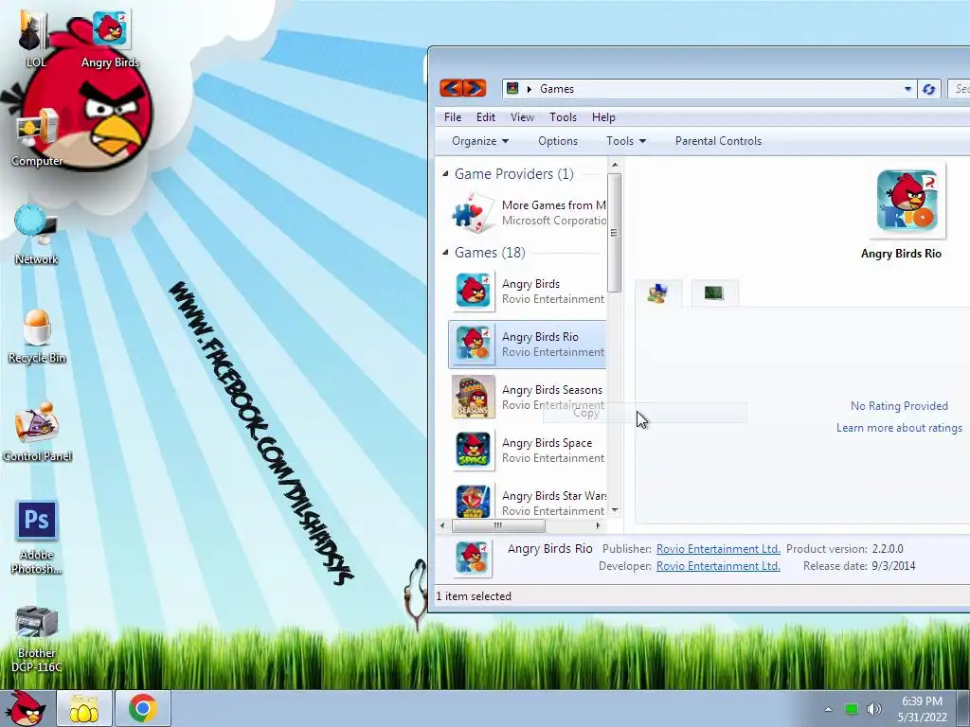Image resolution: width=970 pixels, height=727 pixels.
Task: Click the horizontal scrollbar left arrow
Action: click(442, 525)
